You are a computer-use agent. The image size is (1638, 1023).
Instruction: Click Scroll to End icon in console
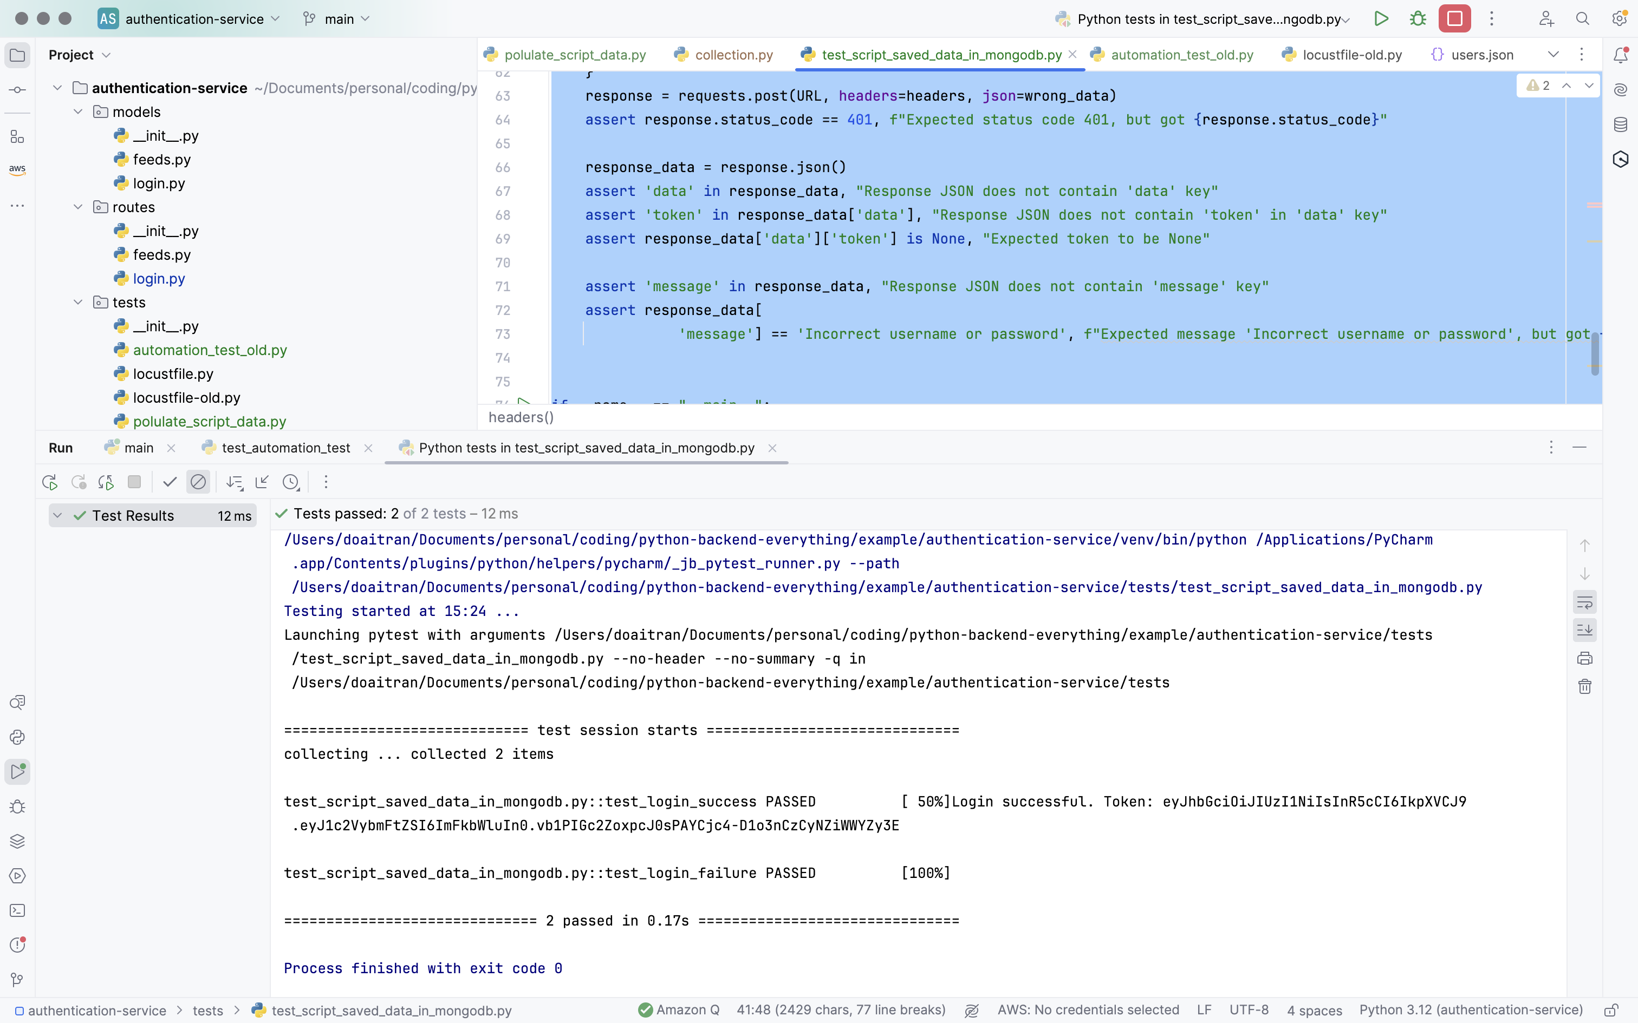pyautogui.click(x=1584, y=630)
